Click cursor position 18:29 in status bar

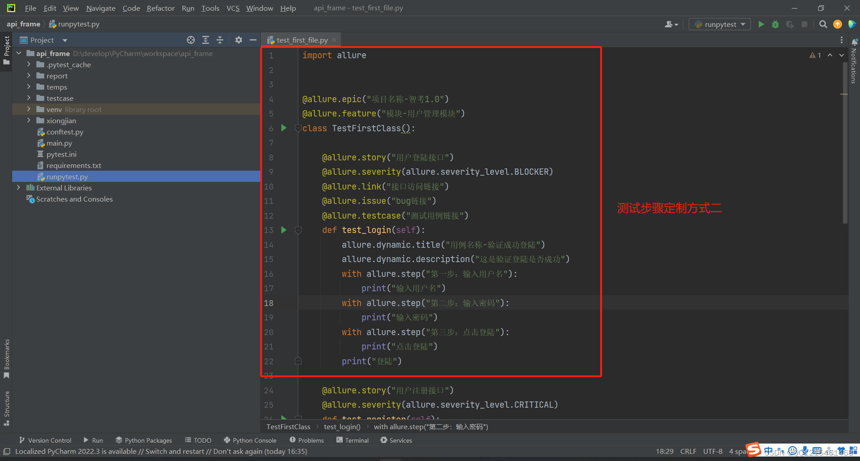pos(665,451)
